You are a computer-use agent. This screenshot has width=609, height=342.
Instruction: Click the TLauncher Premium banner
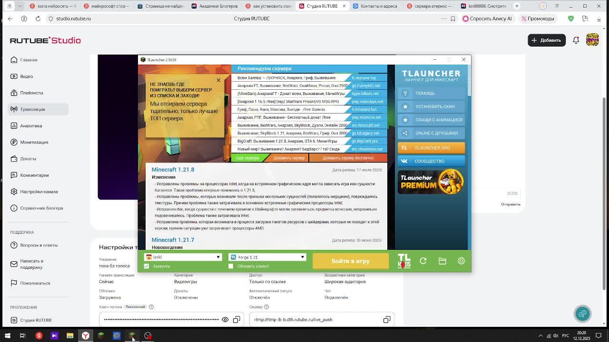click(431, 182)
